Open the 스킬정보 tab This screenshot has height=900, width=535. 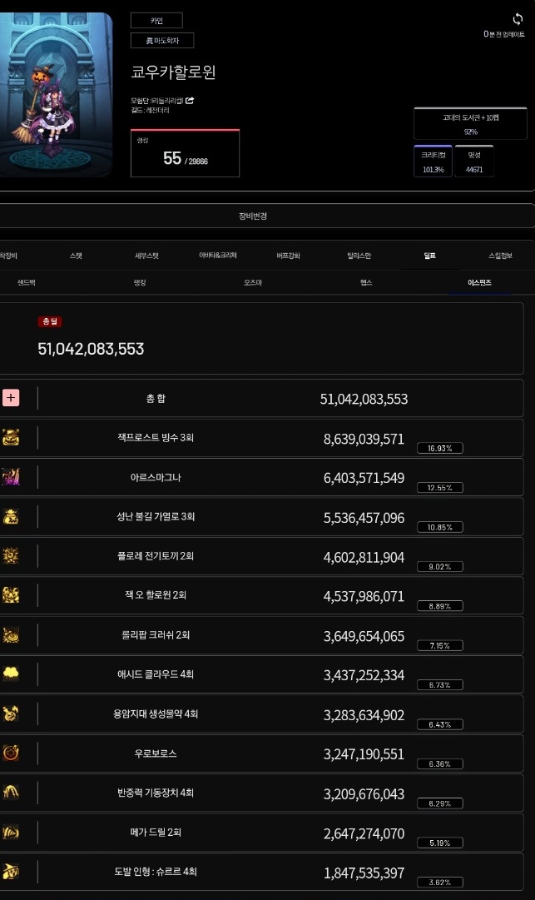pos(500,256)
